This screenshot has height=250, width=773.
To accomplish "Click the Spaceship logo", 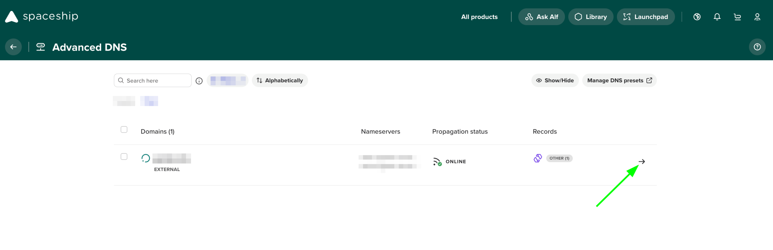I will 42,17.
